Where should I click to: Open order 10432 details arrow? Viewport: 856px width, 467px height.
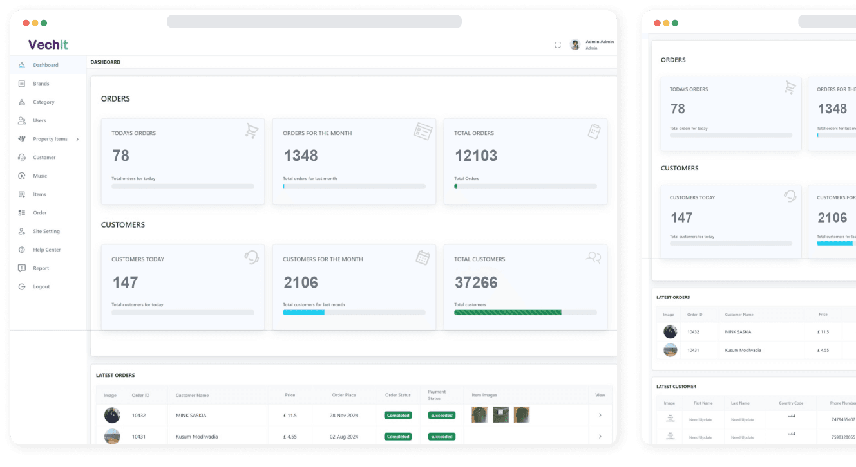click(600, 416)
